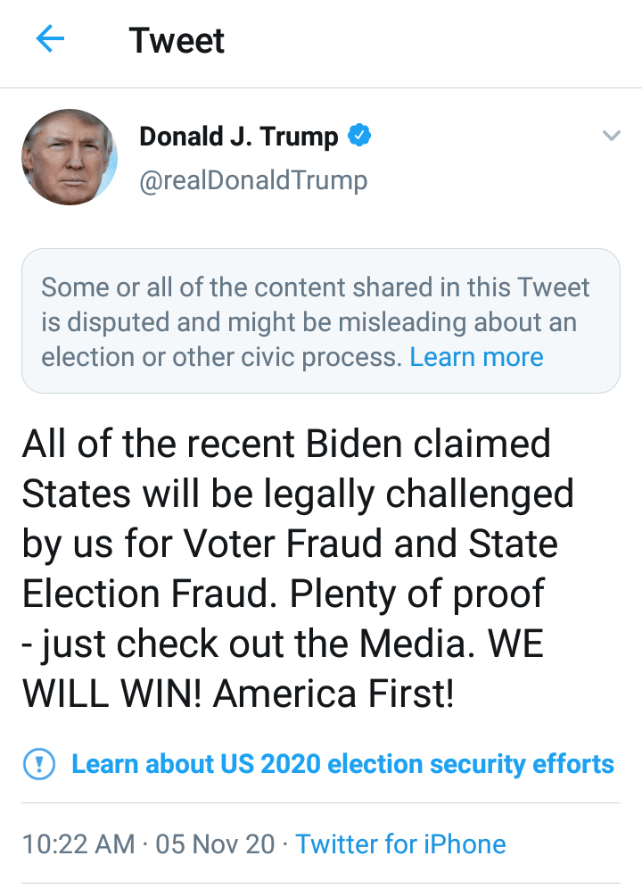The width and height of the screenshot is (642, 889).
Task: Click "America First!" in the tweet
Action: tap(334, 694)
